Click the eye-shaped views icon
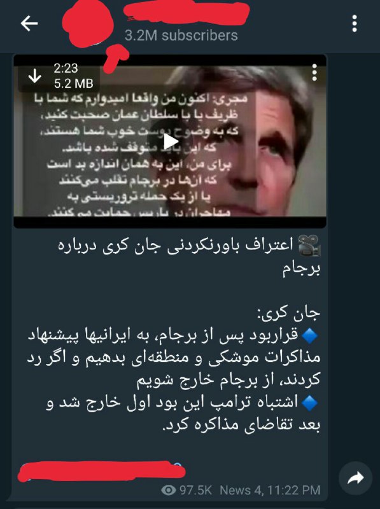The image size is (380, 509). point(168,490)
